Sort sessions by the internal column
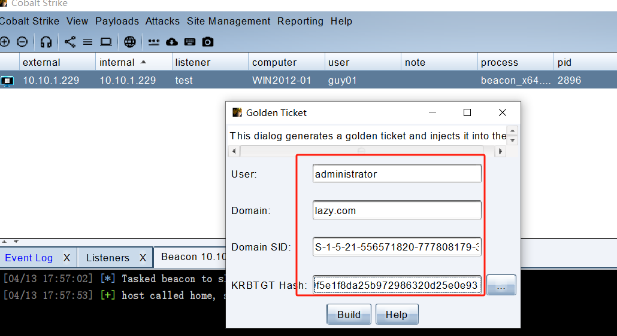The height and width of the screenshot is (336, 617). click(x=134, y=62)
